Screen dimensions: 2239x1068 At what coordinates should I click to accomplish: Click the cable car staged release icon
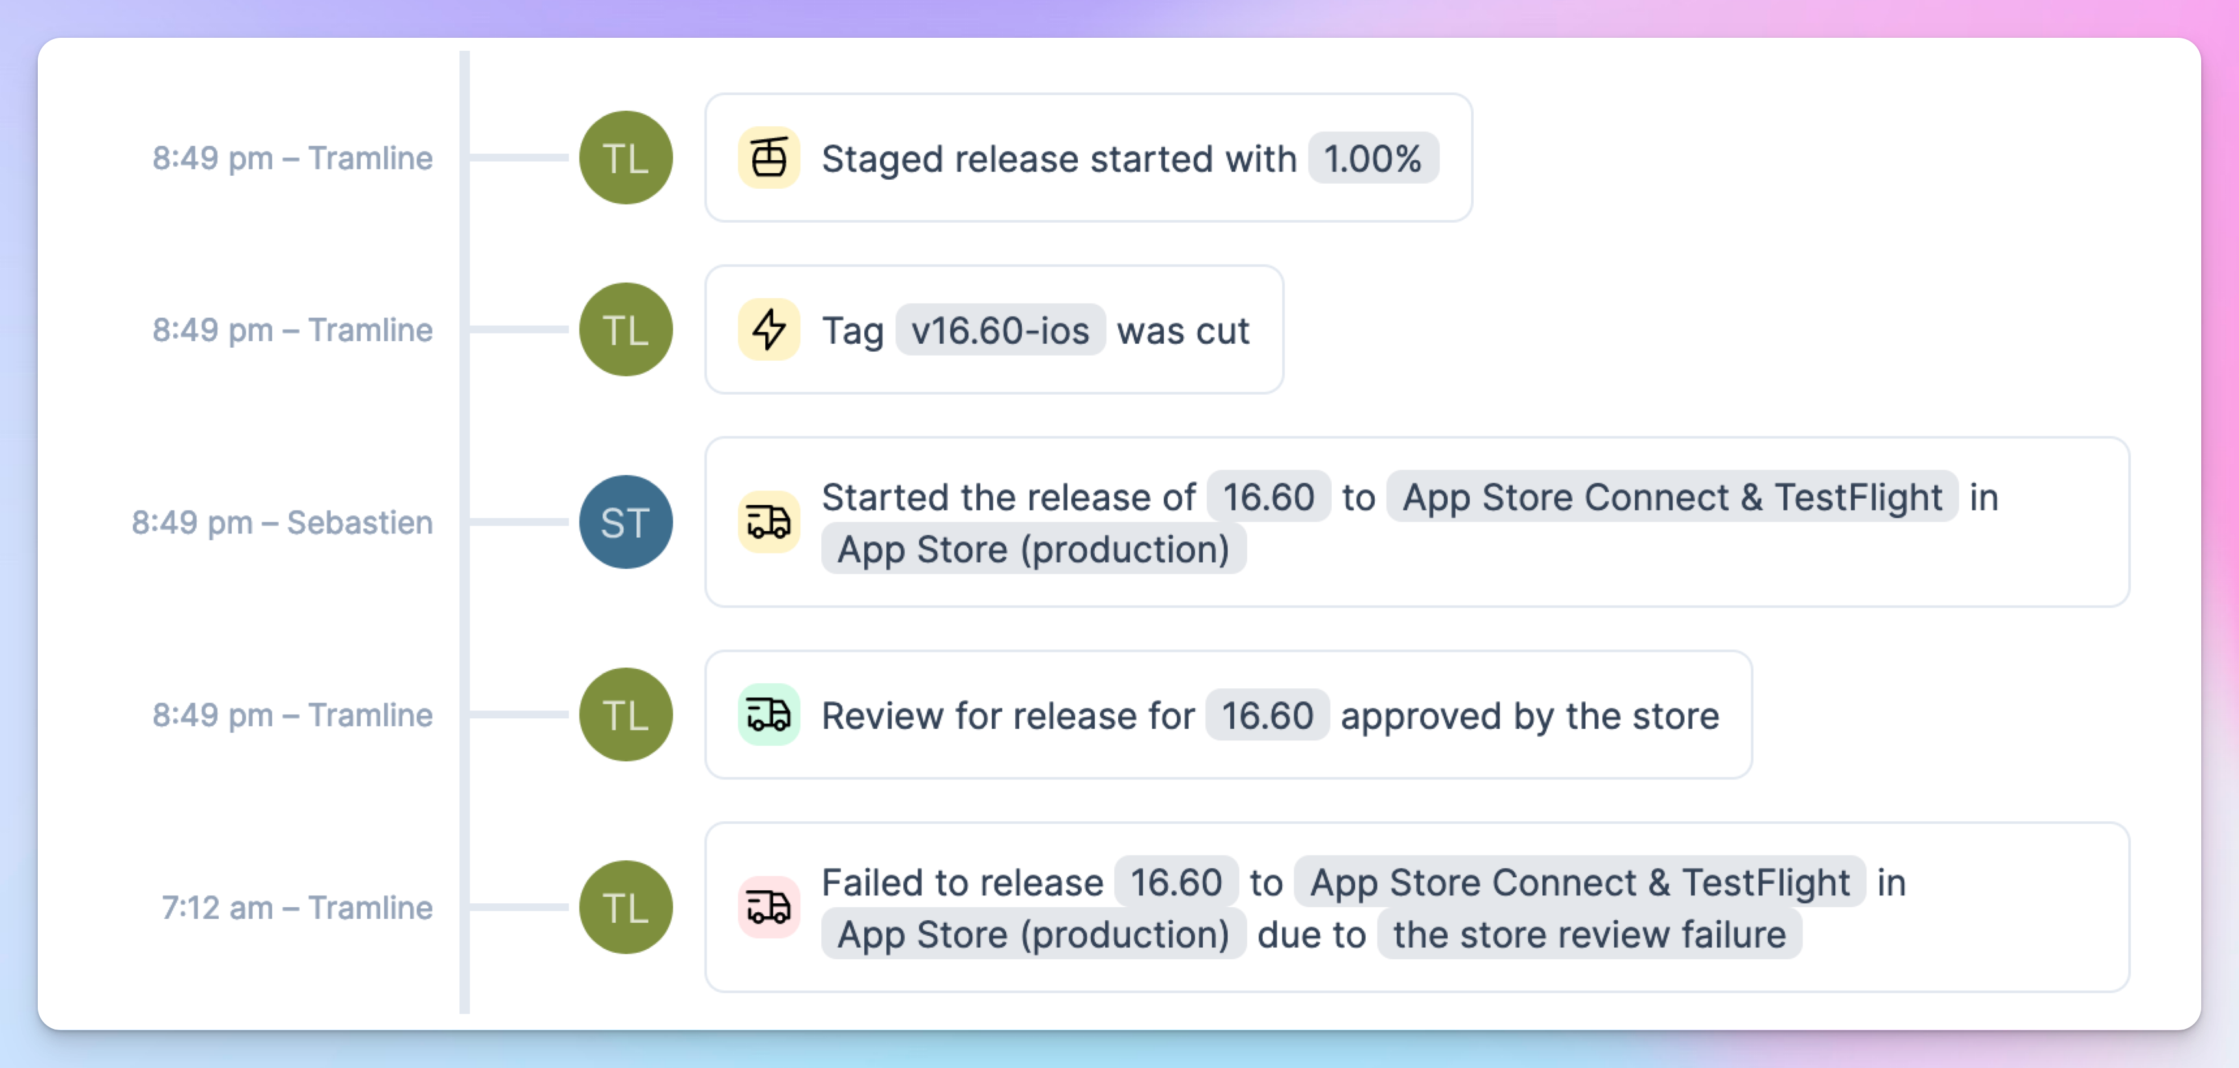point(768,158)
